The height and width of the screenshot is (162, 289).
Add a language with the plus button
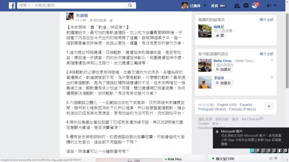(x=269, y=106)
